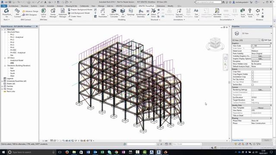Open the View Sheet Generator
The height and width of the screenshot is (155, 276).
click(x=217, y=13)
